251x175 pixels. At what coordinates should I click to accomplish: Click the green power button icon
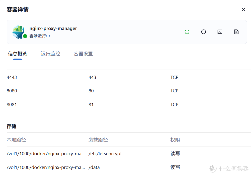[x=187, y=32]
